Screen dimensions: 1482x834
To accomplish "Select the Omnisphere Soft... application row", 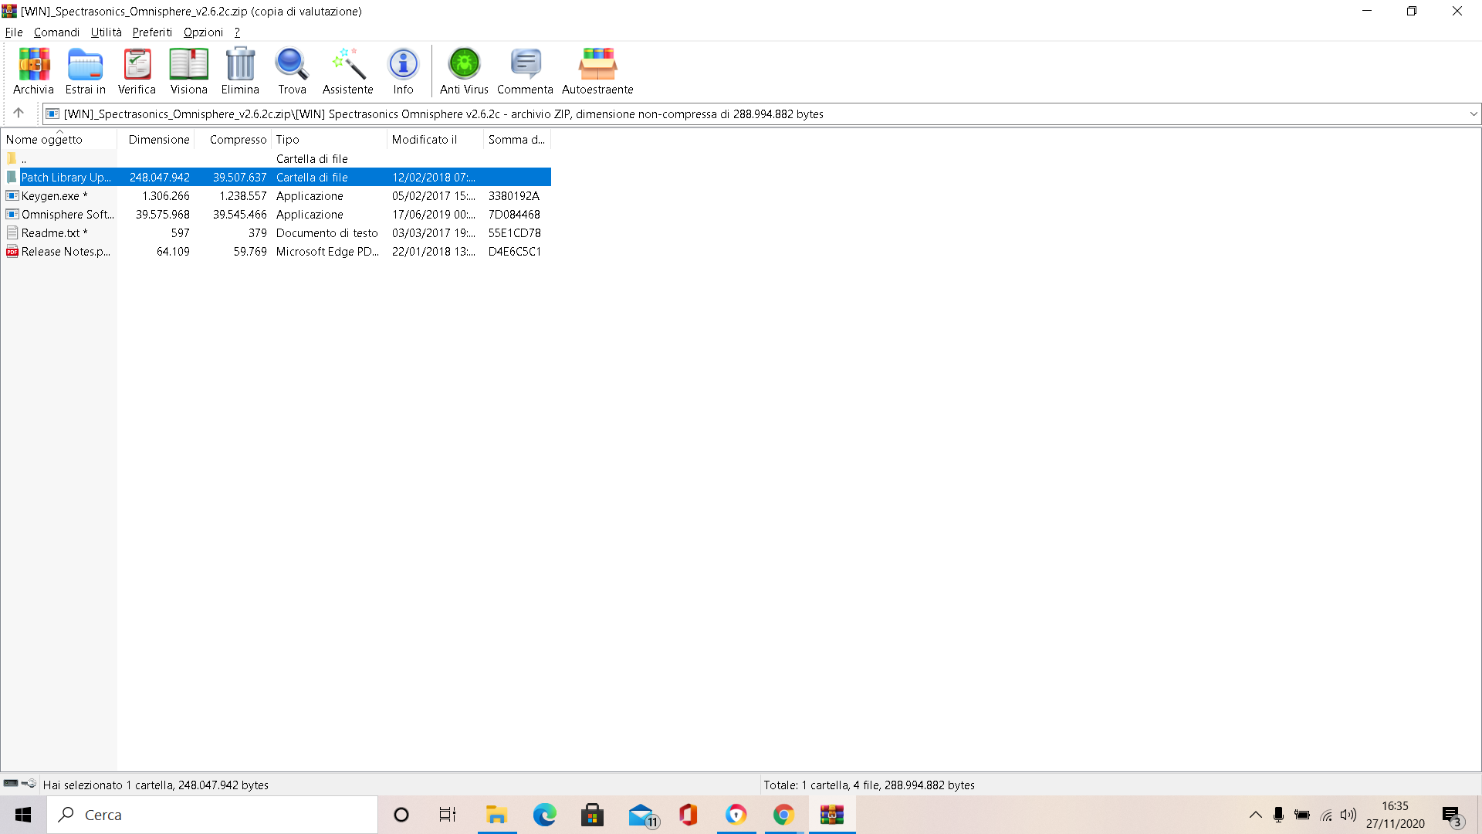I will tap(276, 214).
